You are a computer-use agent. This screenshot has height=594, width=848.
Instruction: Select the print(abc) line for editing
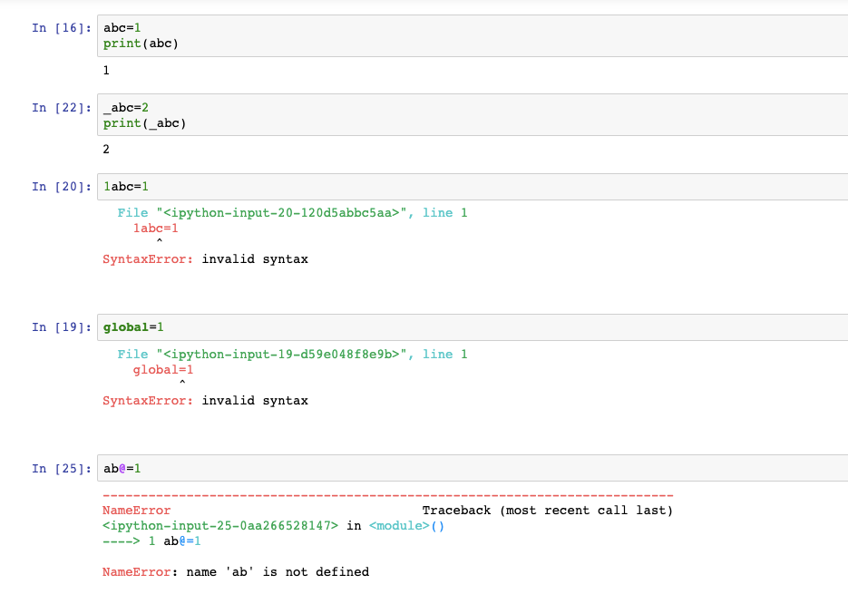coord(141,43)
